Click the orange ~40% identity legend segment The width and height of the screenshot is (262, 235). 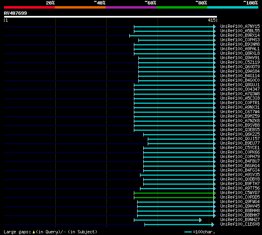(x=80, y=7)
